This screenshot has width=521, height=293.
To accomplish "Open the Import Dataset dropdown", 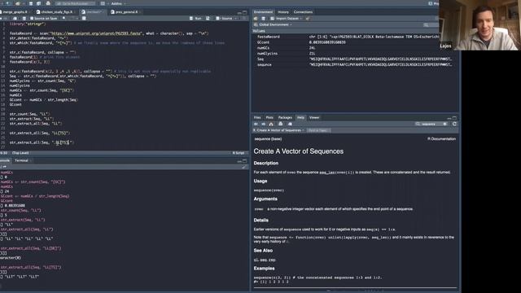I will coord(286,19).
